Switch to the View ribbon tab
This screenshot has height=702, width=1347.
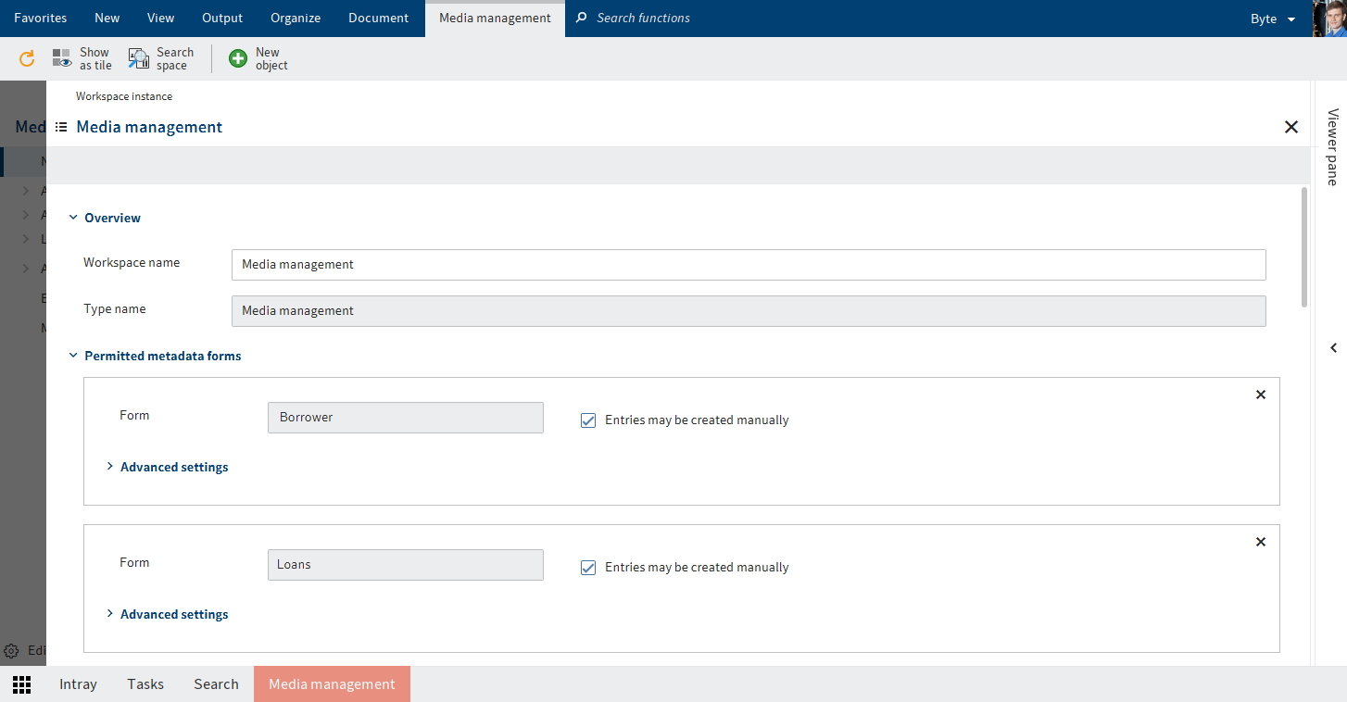point(161,19)
